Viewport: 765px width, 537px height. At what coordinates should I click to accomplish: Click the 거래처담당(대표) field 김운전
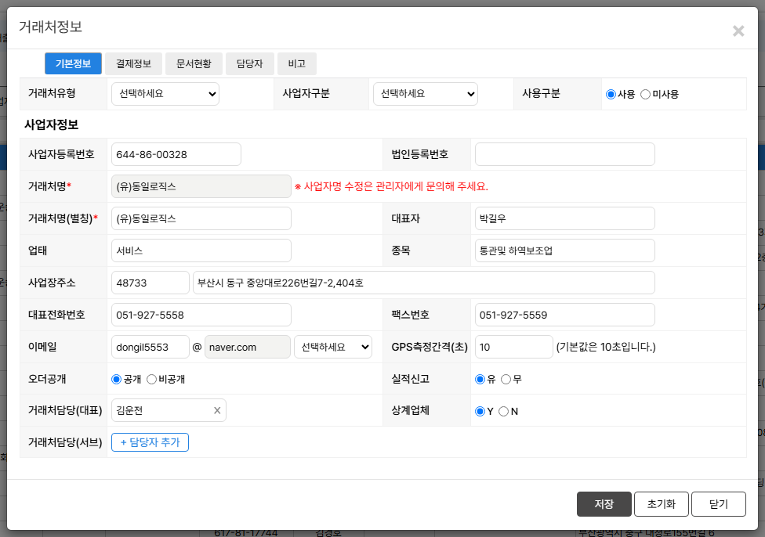pos(169,411)
